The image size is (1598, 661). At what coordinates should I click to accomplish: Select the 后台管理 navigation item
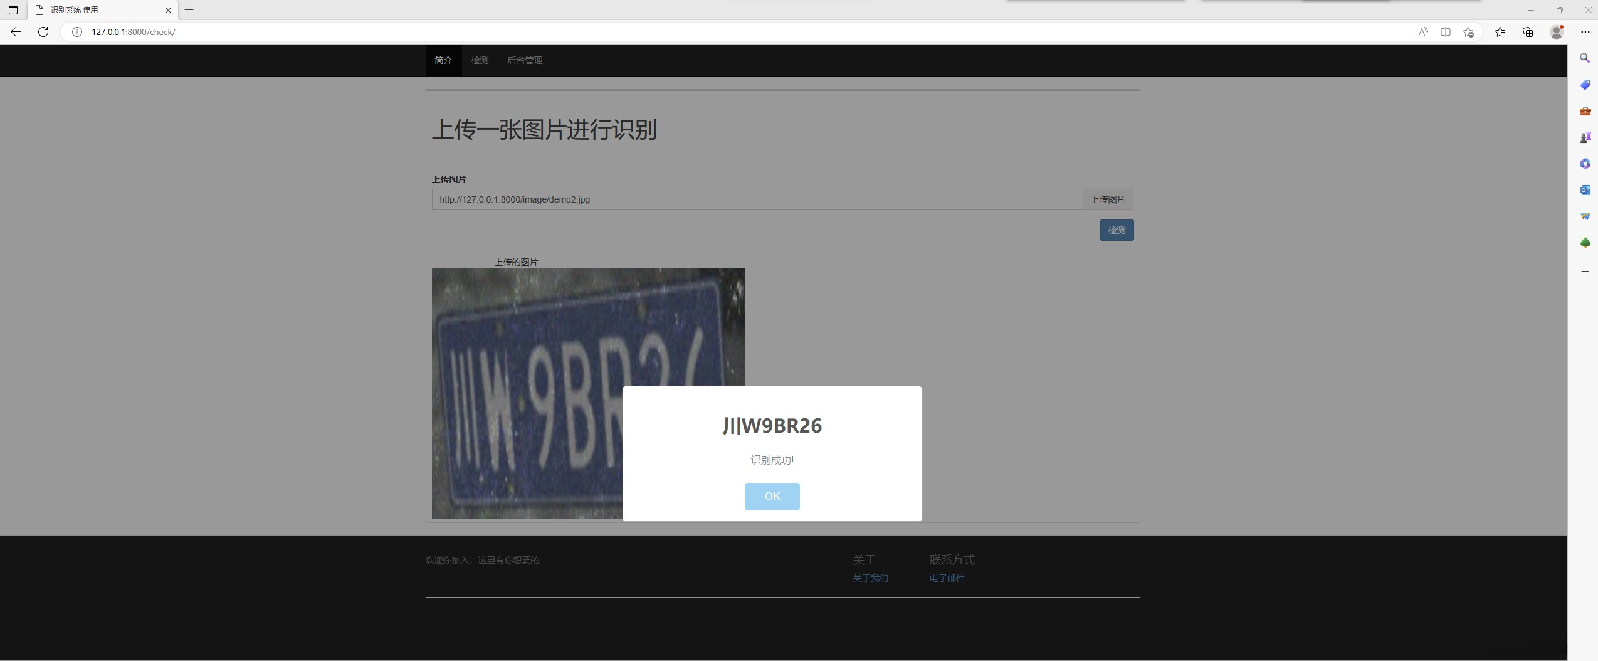point(525,60)
